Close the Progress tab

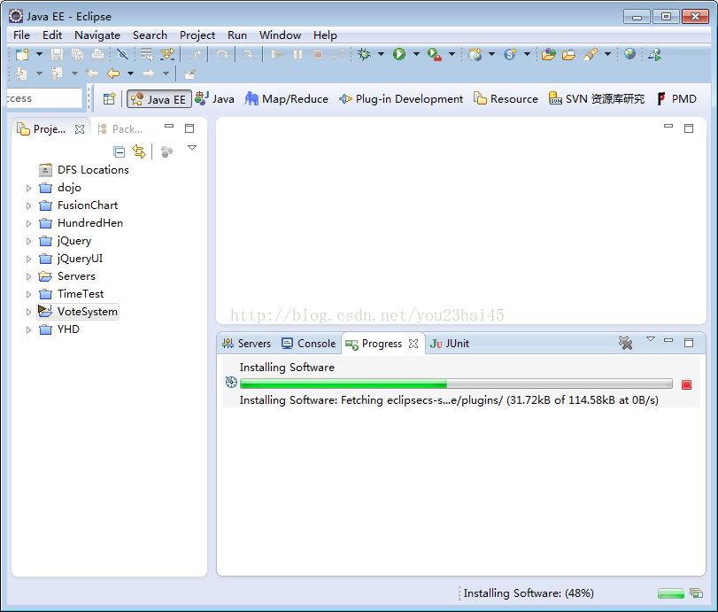pyautogui.click(x=413, y=344)
